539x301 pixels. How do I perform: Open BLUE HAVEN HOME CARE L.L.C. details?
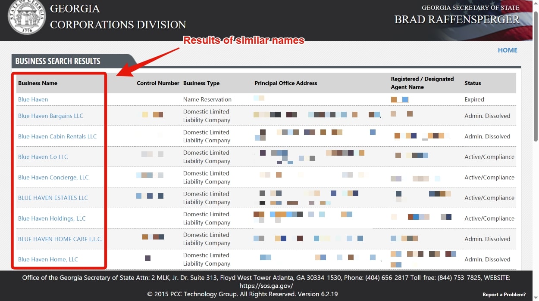pyautogui.click(x=60, y=239)
